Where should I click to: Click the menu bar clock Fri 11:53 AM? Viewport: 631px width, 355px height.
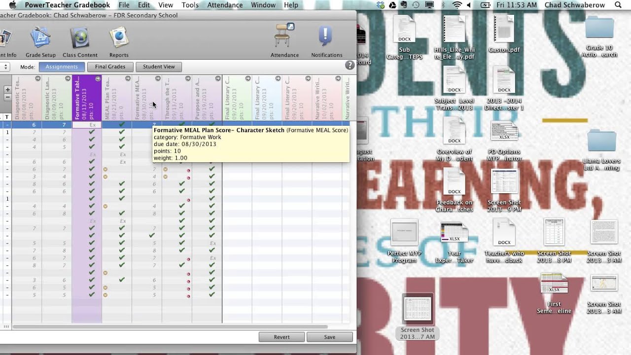coord(518,5)
